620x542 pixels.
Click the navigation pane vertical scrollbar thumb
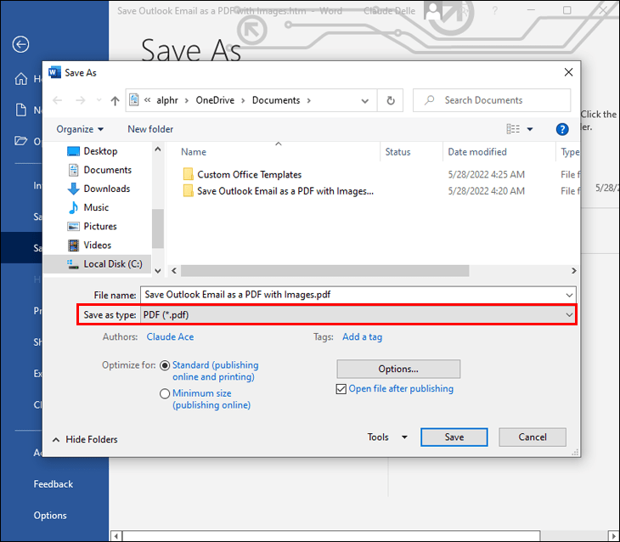[158, 229]
